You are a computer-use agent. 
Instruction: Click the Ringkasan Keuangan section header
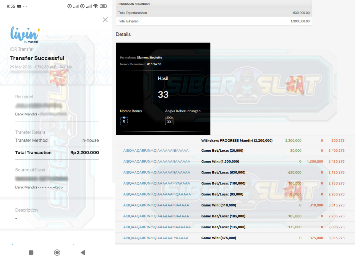point(213,4)
